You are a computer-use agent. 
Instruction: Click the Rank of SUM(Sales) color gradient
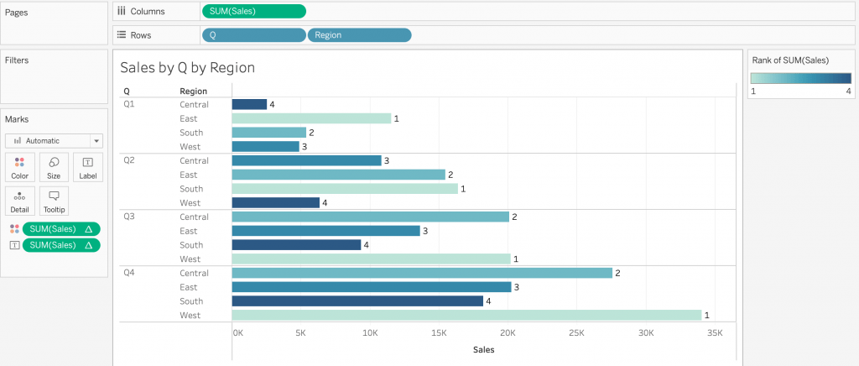800,78
